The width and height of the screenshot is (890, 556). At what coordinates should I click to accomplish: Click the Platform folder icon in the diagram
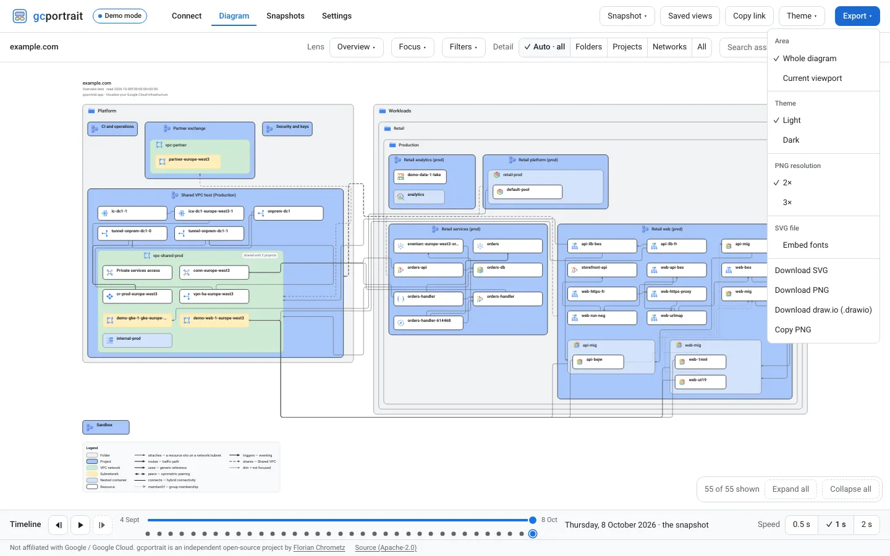pos(91,111)
